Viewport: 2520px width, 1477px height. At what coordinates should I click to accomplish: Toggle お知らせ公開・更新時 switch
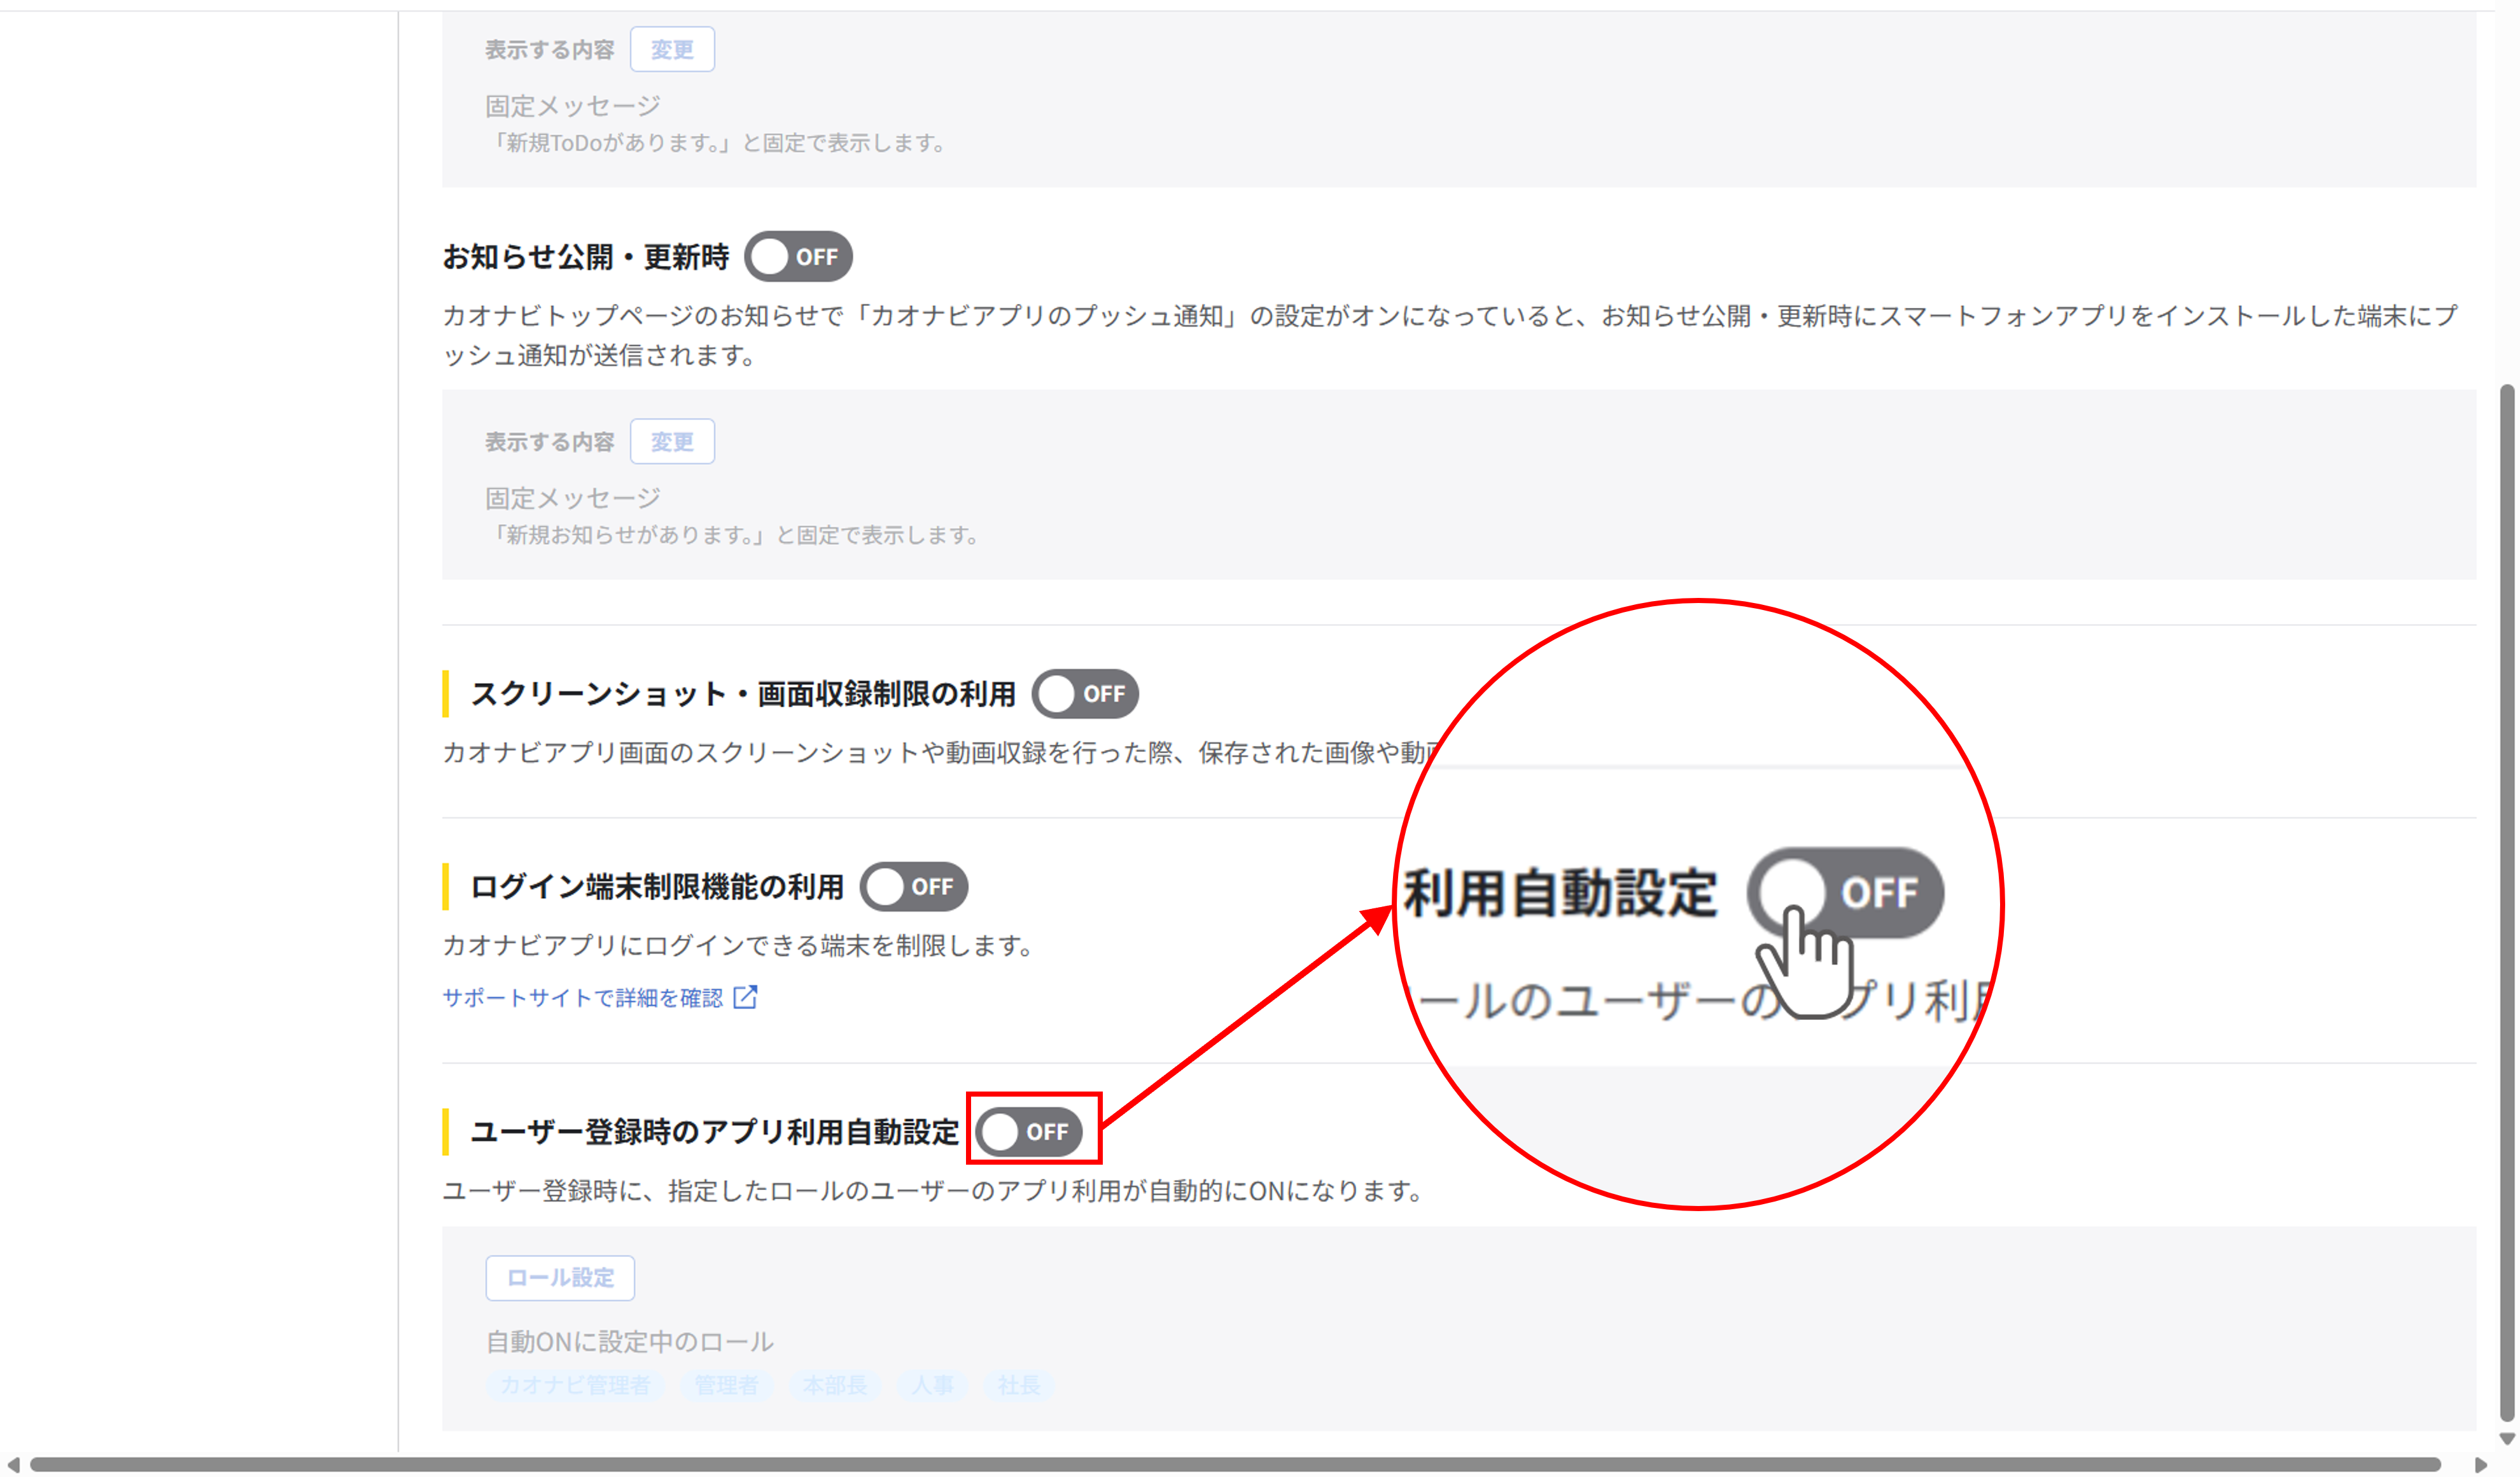pos(798,257)
